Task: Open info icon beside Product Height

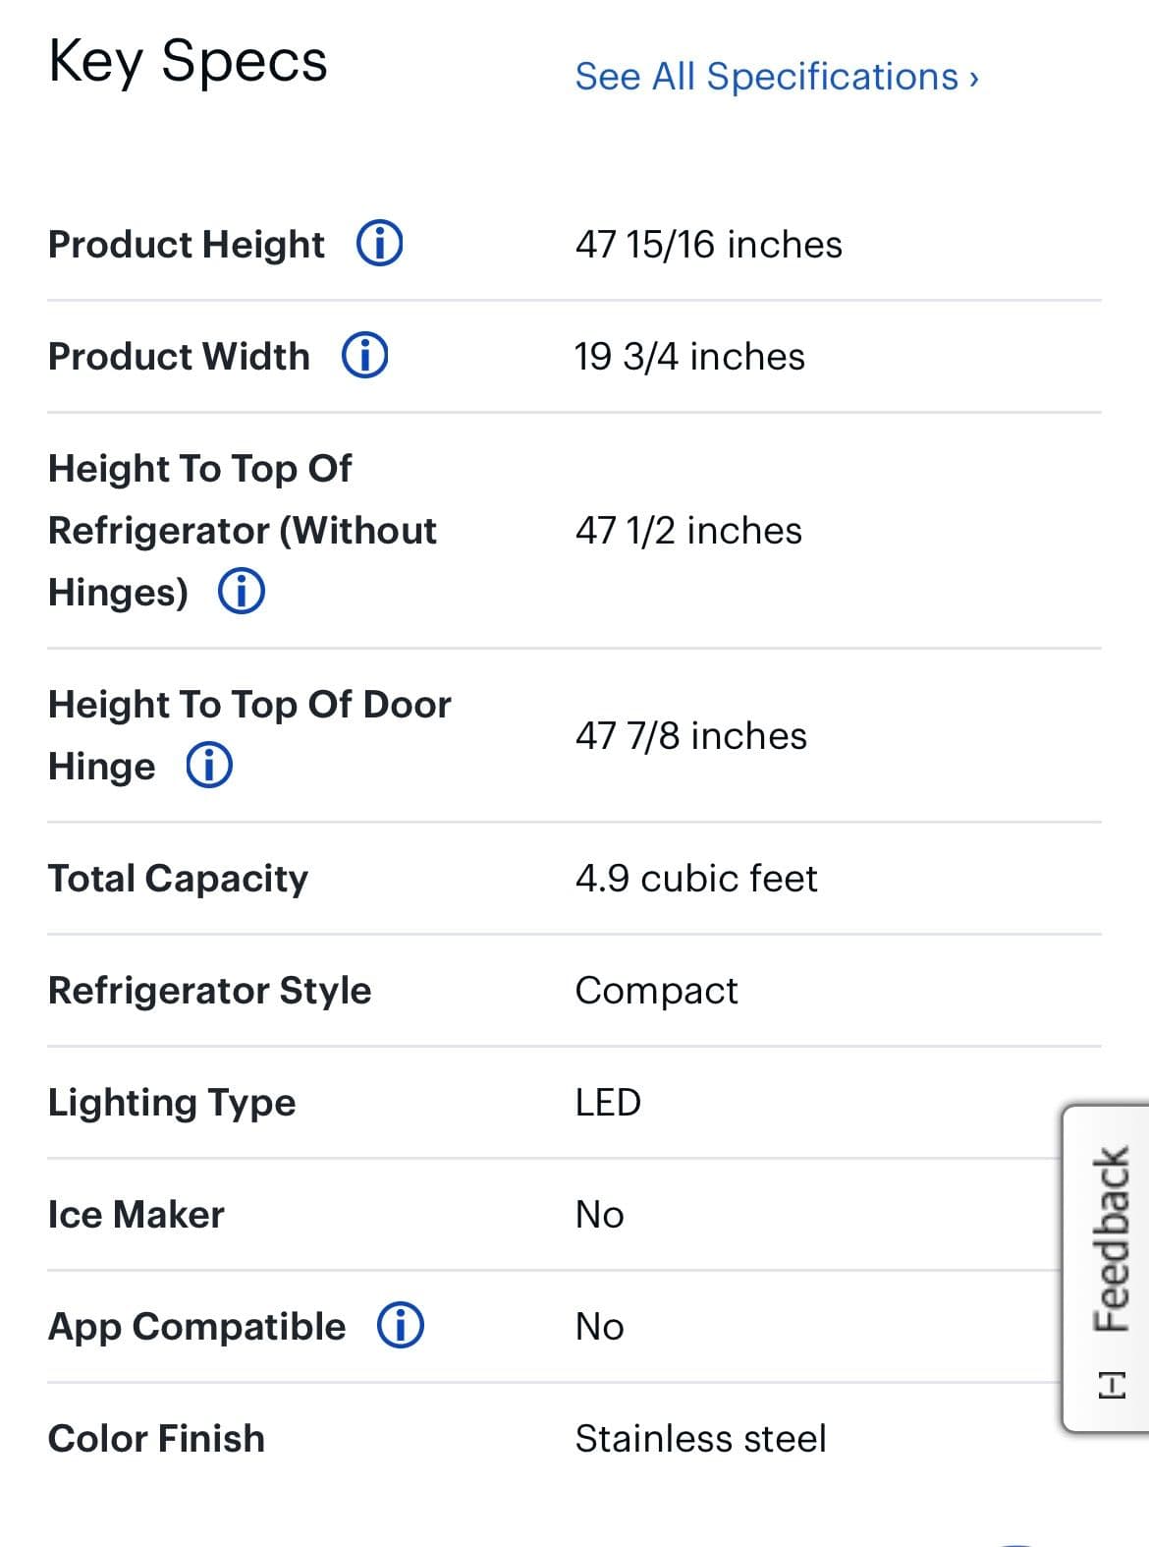Action: [x=379, y=243]
